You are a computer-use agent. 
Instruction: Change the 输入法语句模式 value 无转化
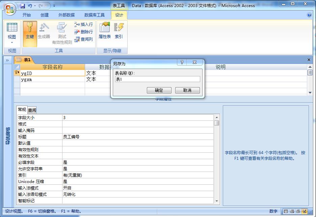pos(138,194)
